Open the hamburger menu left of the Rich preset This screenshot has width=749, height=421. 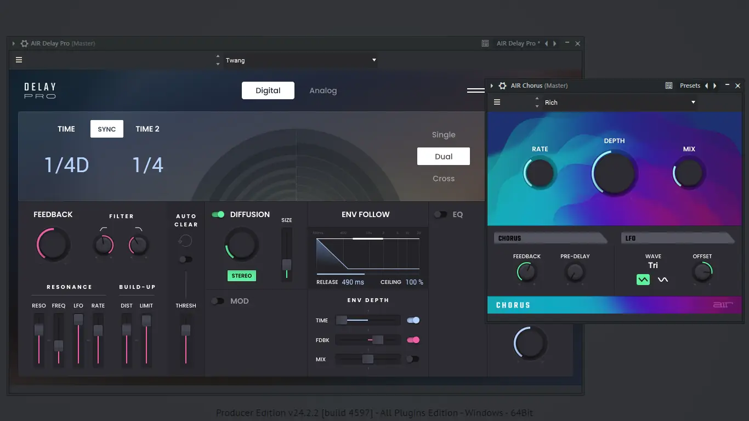coord(497,103)
